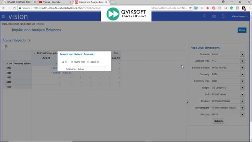Image resolution: width=252 pixels, height=142 pixels.
Task: Click the browser back arrow
Action: coord(4,8)
